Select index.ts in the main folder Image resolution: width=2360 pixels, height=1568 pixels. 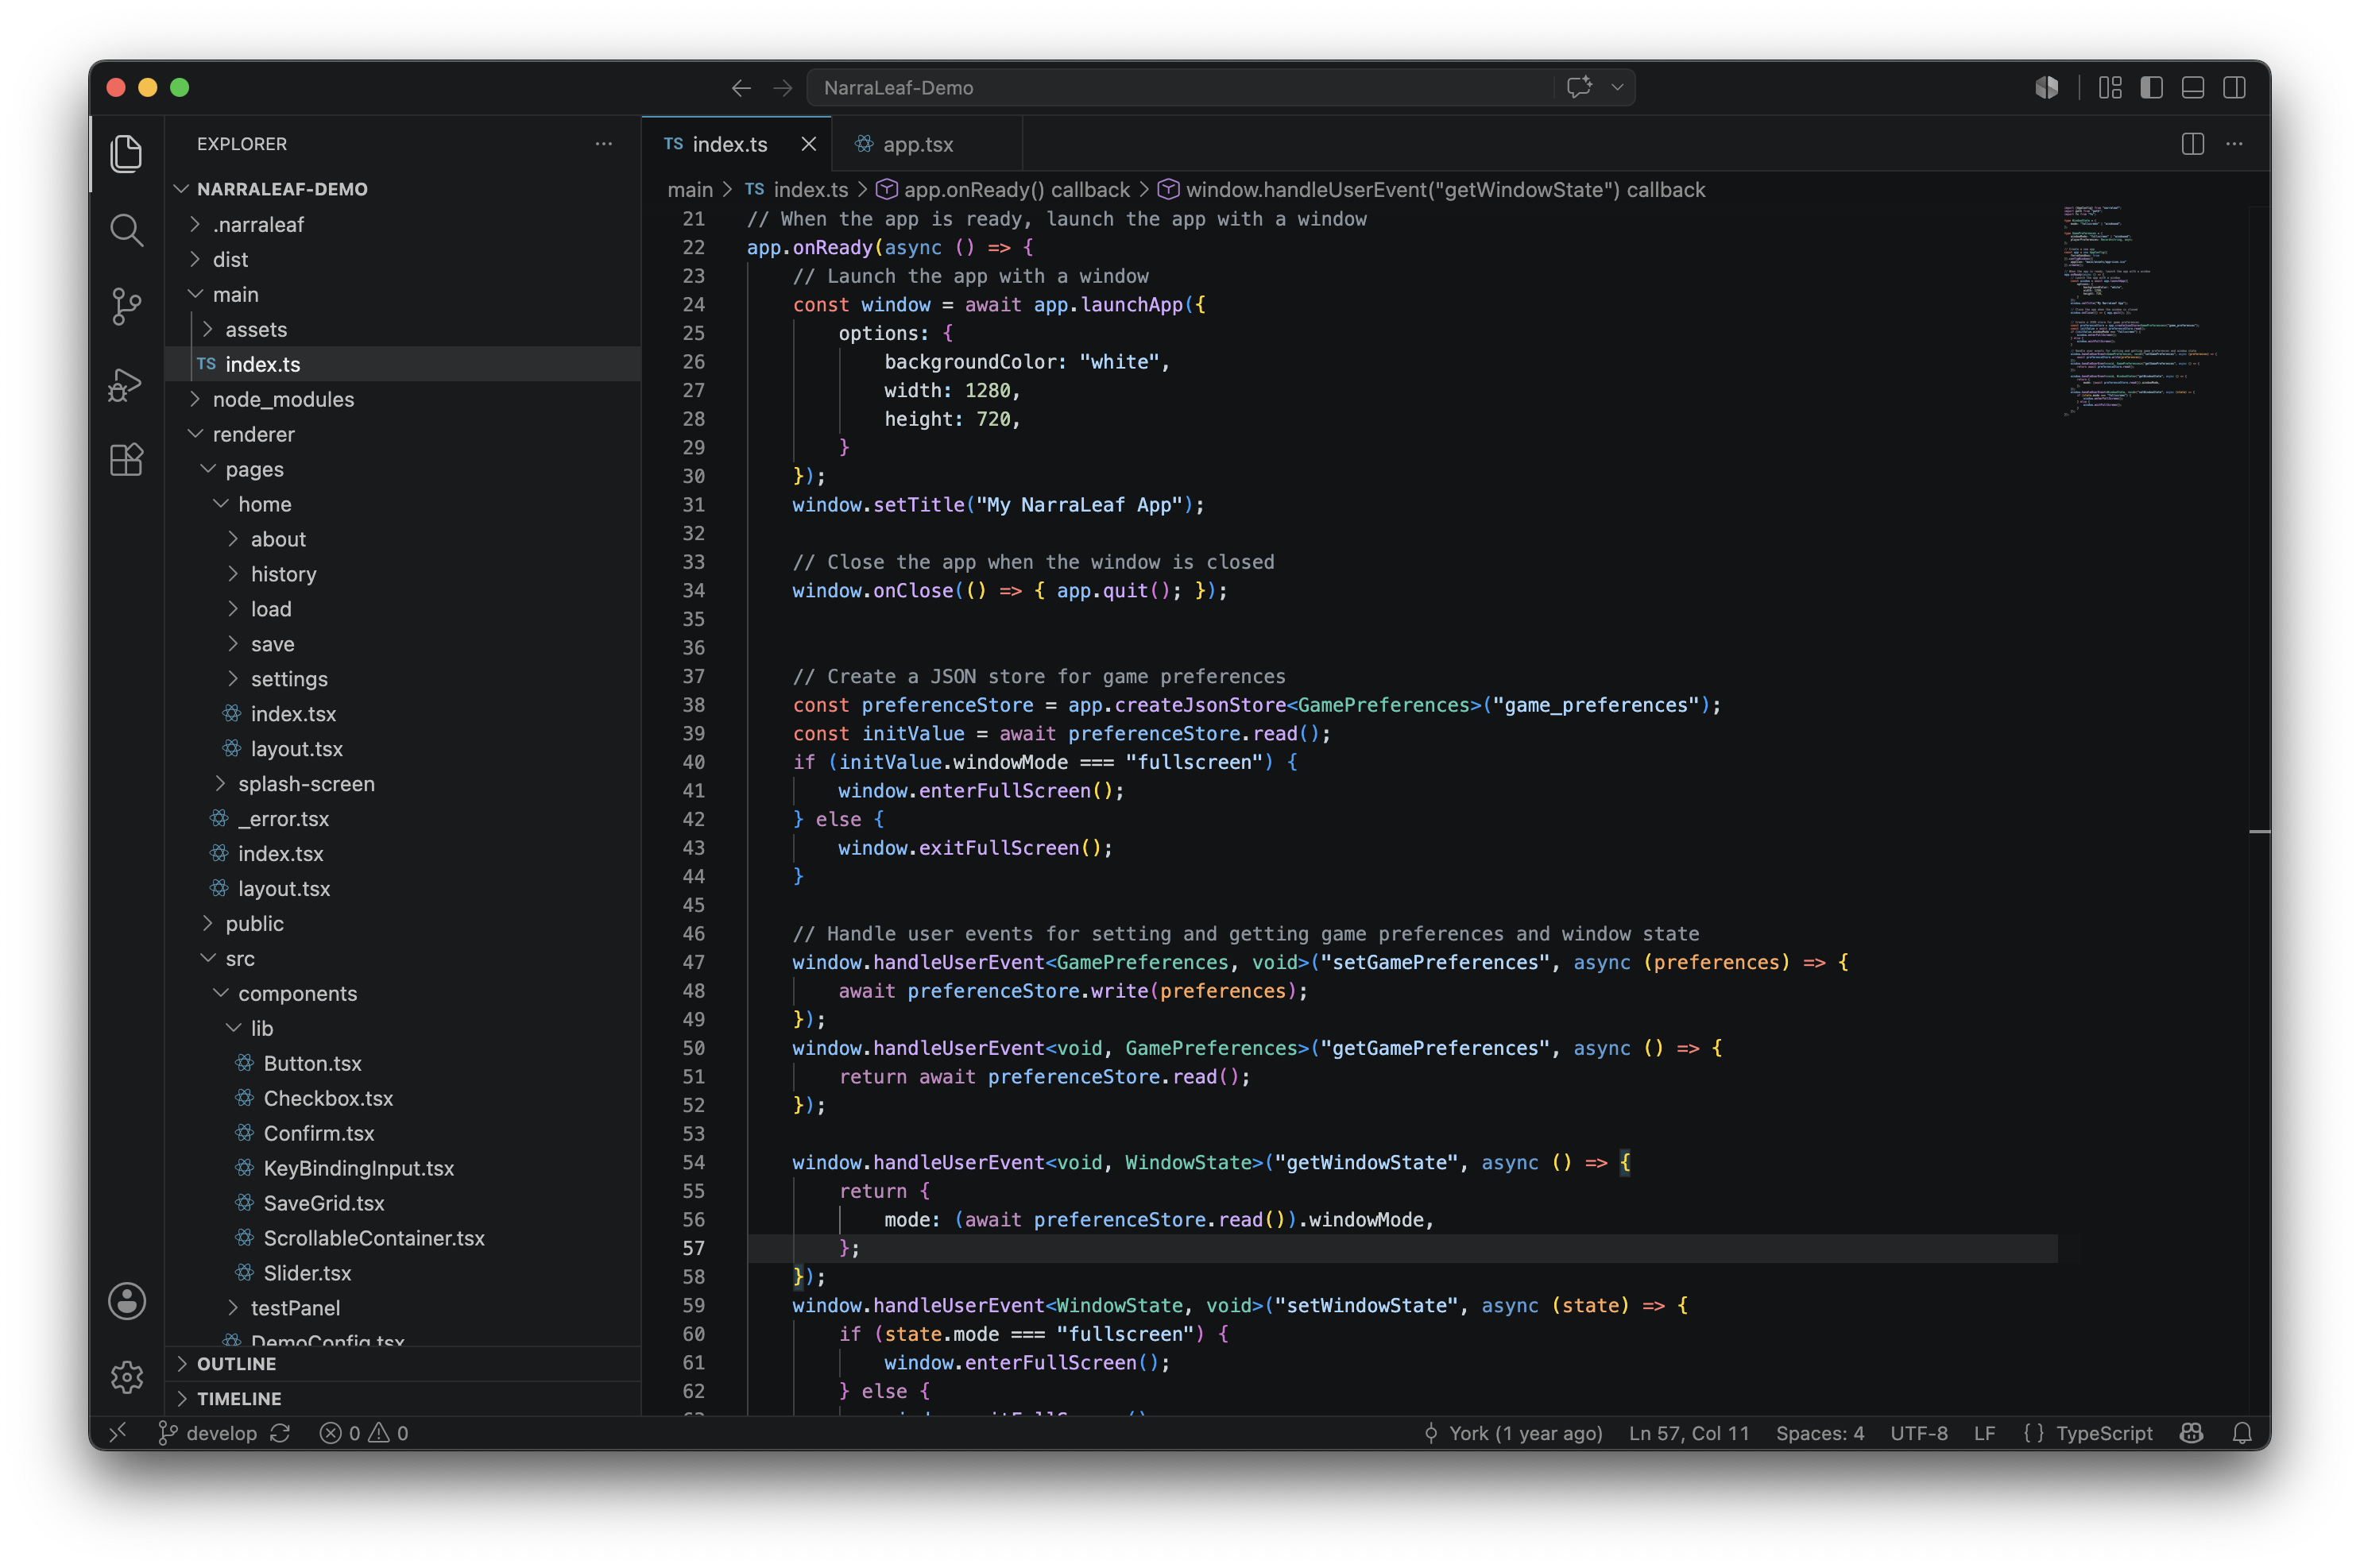(403, 364)
